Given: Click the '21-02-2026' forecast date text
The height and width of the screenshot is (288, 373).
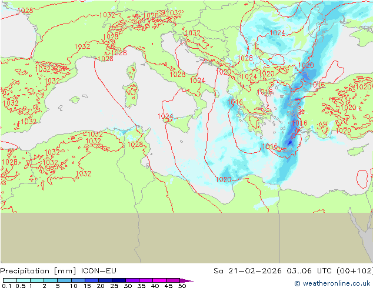Looking at the screenshot, I should point(255,271).
